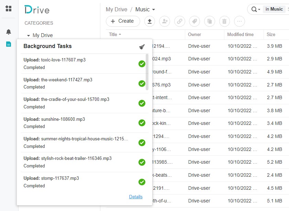The width and height of the screenshot is (289, 211).
Task: Click the background tasks document icon in the sidebar
Action: coord(9,44)
